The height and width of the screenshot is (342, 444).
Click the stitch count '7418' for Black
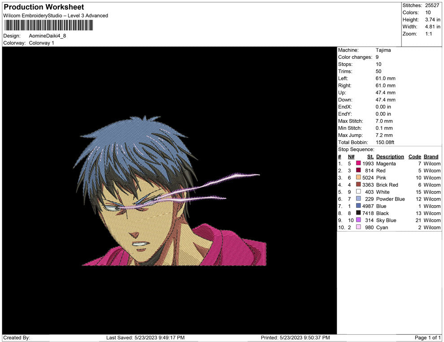(x=368, y=213)
